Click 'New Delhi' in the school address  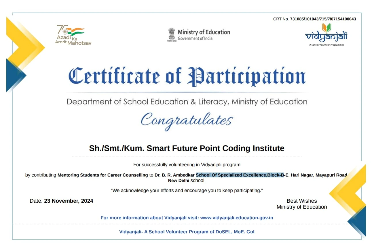pyautogui.click(x=179, y=181)
